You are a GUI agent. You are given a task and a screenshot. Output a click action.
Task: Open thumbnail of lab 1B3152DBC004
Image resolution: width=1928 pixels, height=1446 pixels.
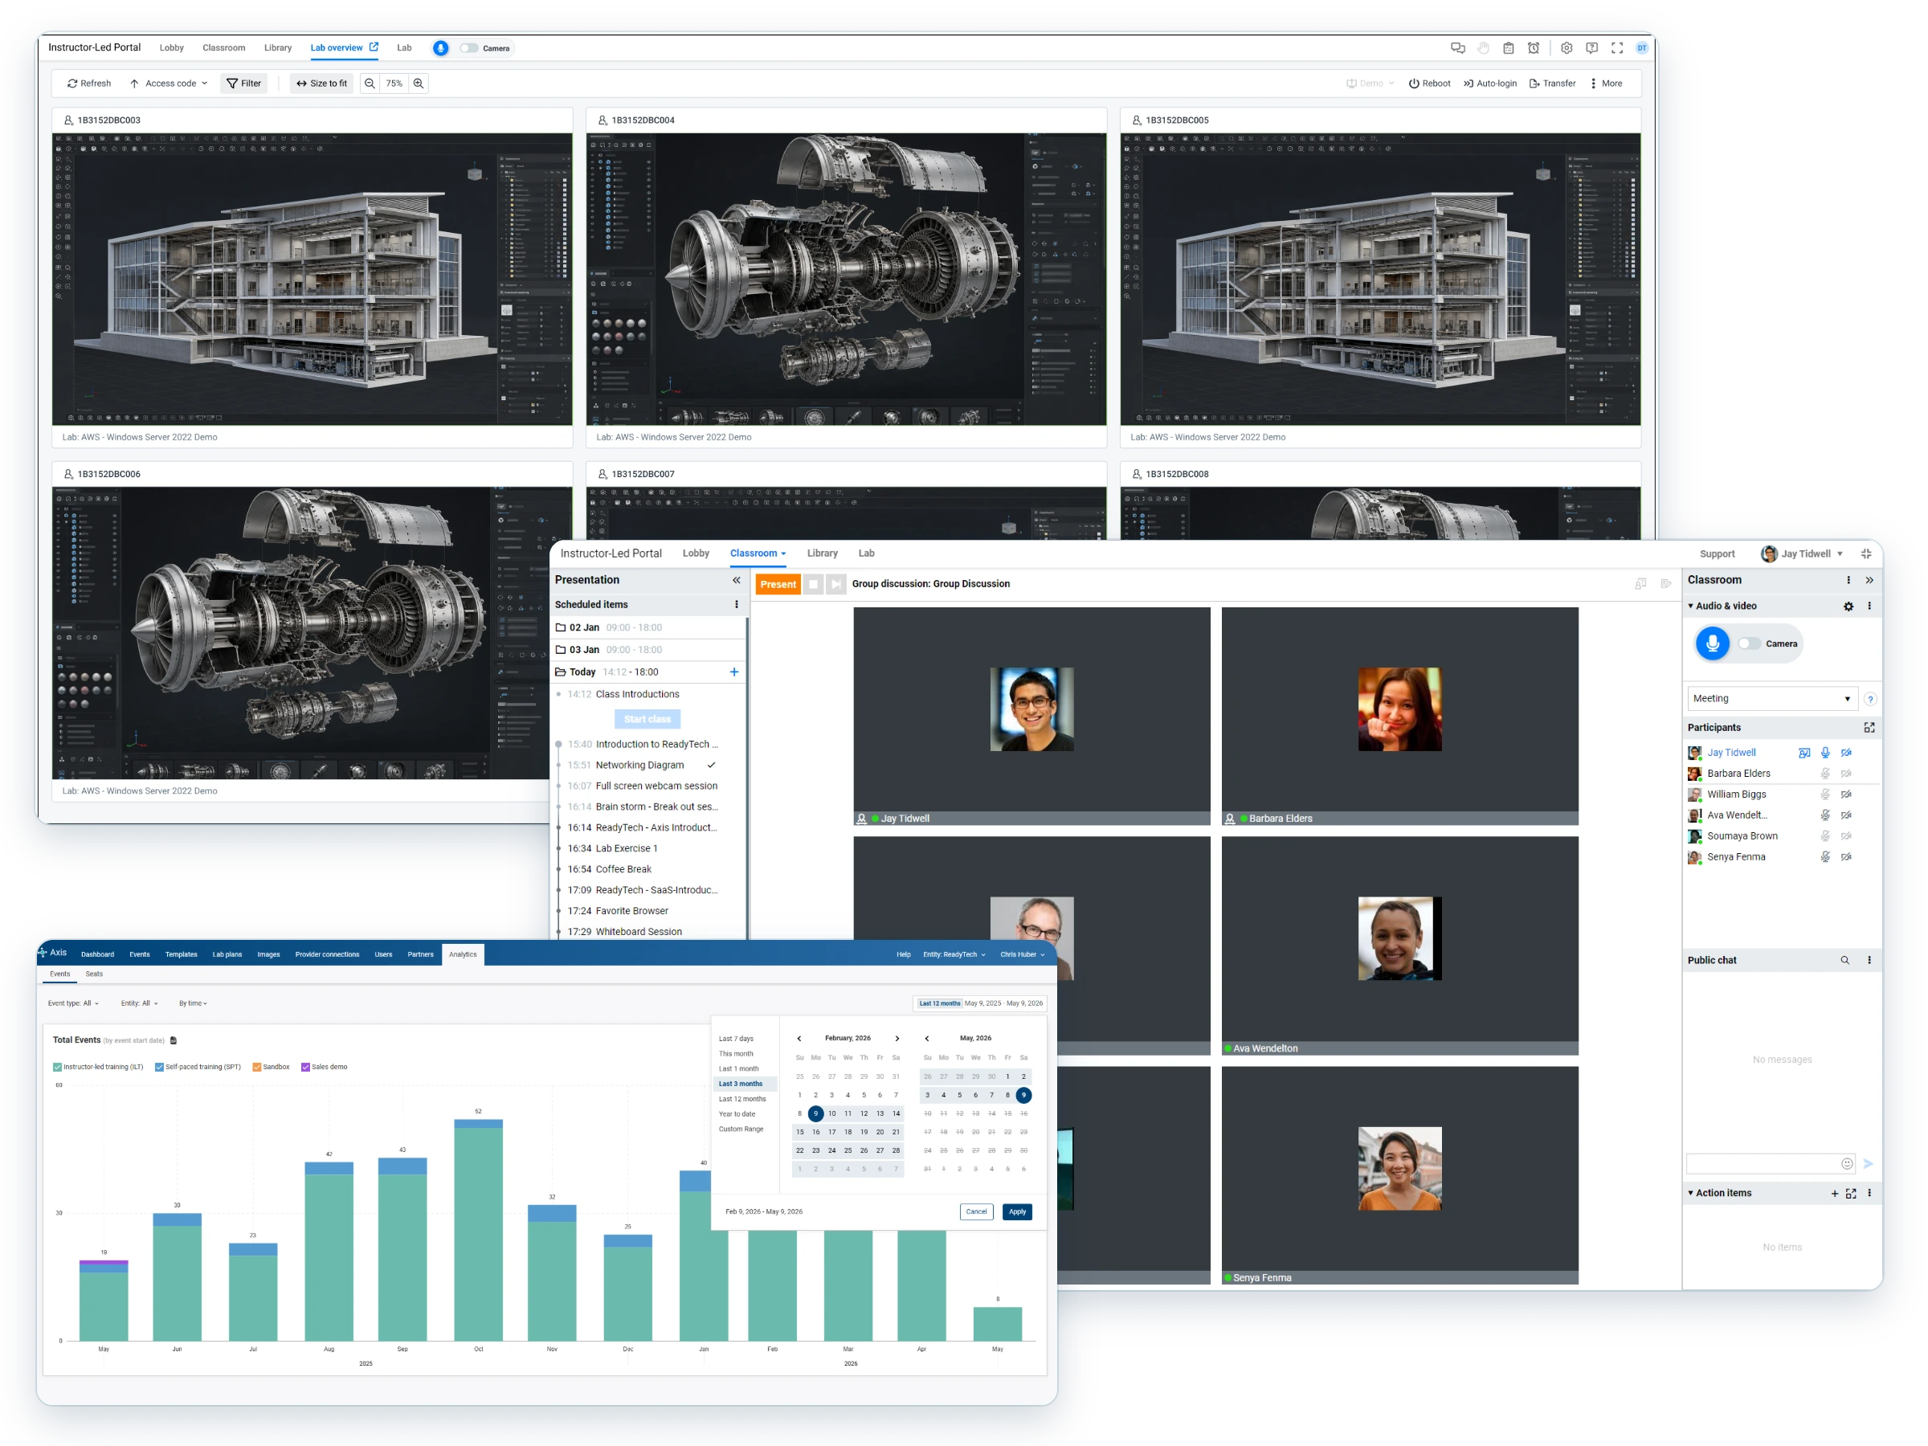[845, 279]
